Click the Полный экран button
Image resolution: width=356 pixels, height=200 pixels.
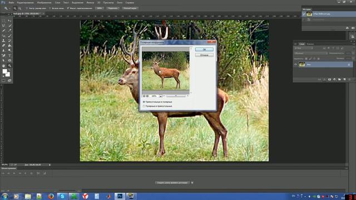[x=130, y=8]
